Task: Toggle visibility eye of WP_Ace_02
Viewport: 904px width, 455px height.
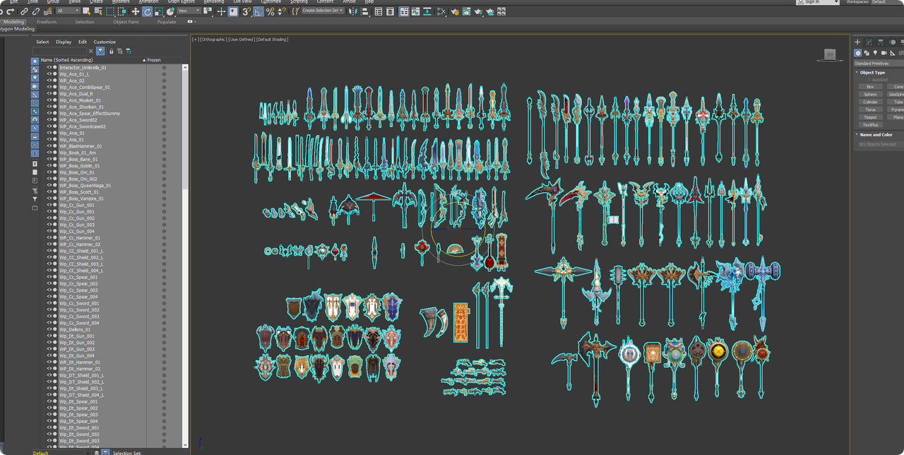Action: pyautogui.click(x=49, y=81)
